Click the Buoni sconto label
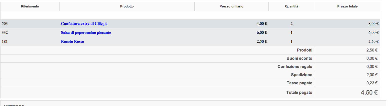This screenshot has width=388, height=106. (x=299, y=58)
